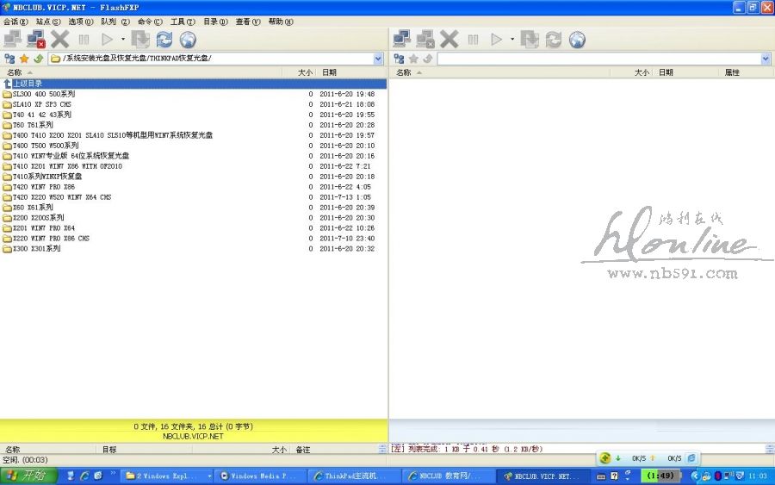The width and height of the screenshot is (775, 485).
Task: Click the 开始 Start button on the taskbar
Action: pyautogui.click(x=28, y=476)
